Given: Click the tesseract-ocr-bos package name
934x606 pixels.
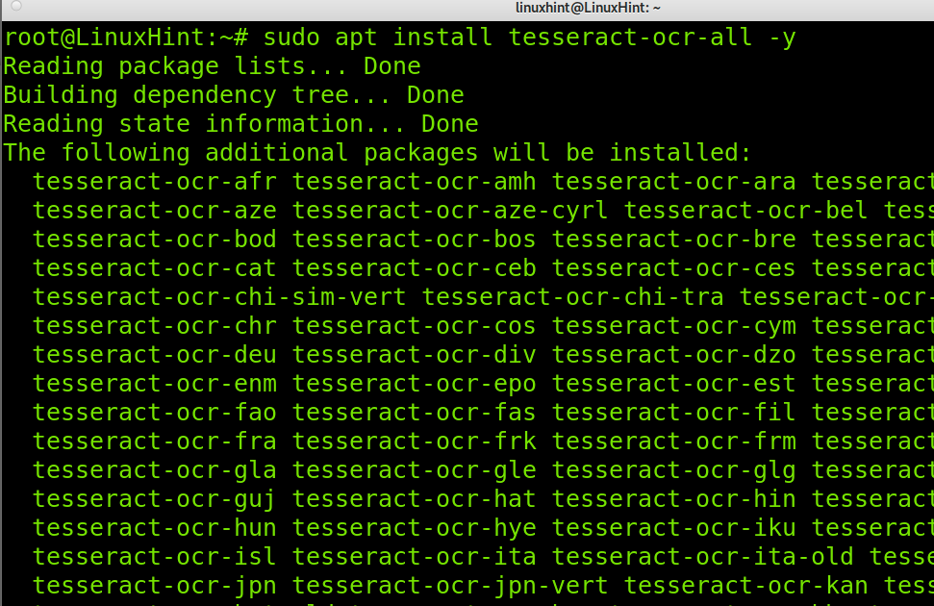Looking at the screenshot, I should (414, 239).
